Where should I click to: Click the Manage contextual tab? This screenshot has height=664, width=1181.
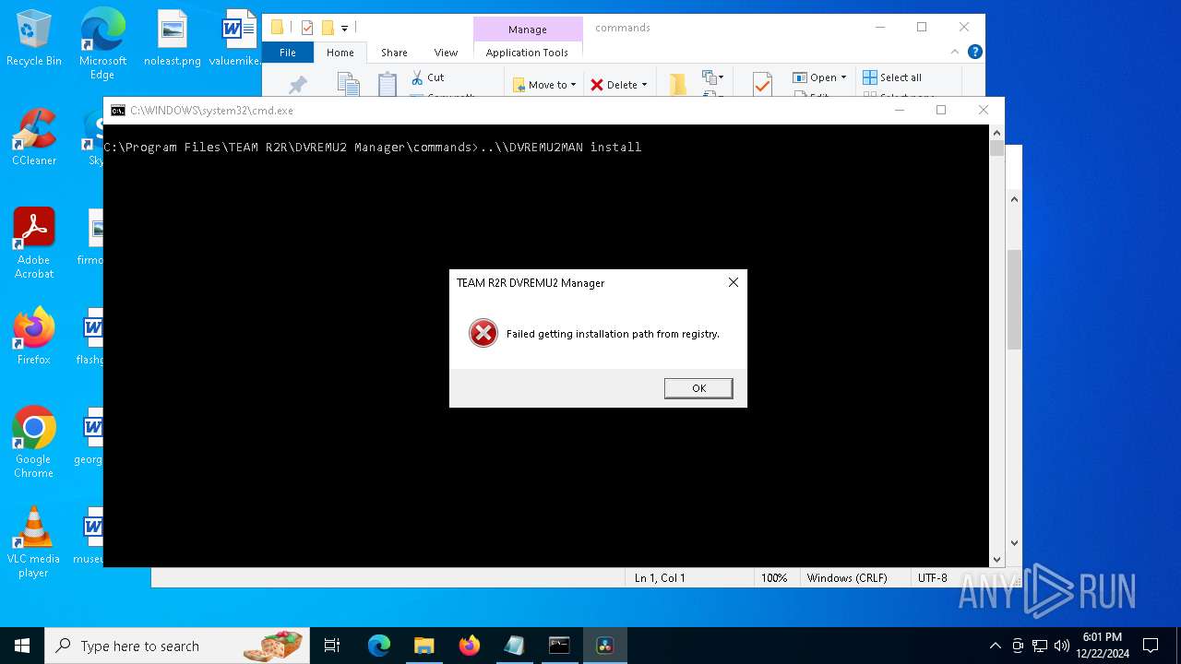point(527,30)
